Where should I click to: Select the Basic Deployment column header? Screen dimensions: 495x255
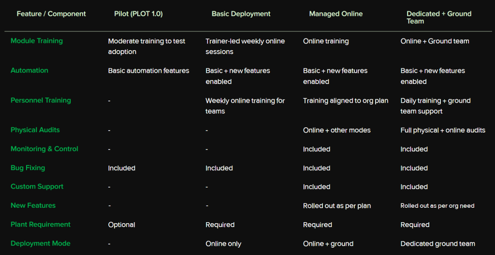[241, 14]
